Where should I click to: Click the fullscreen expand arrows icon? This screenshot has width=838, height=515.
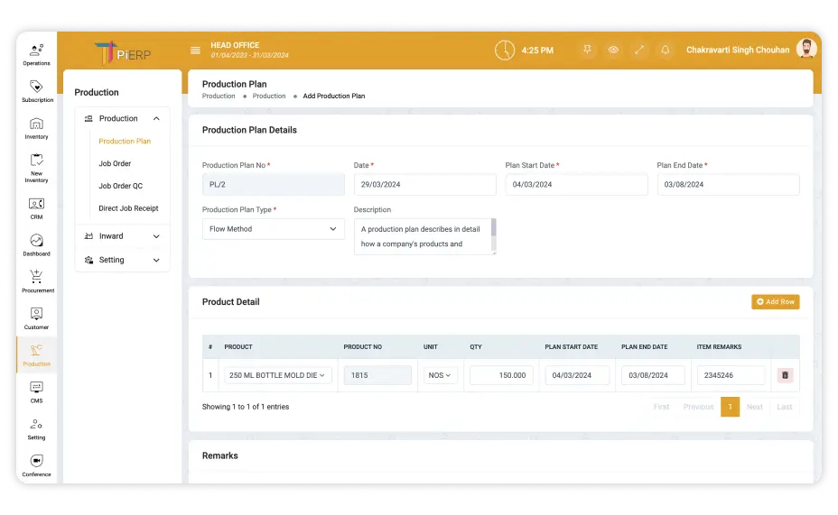coord(639,51)
